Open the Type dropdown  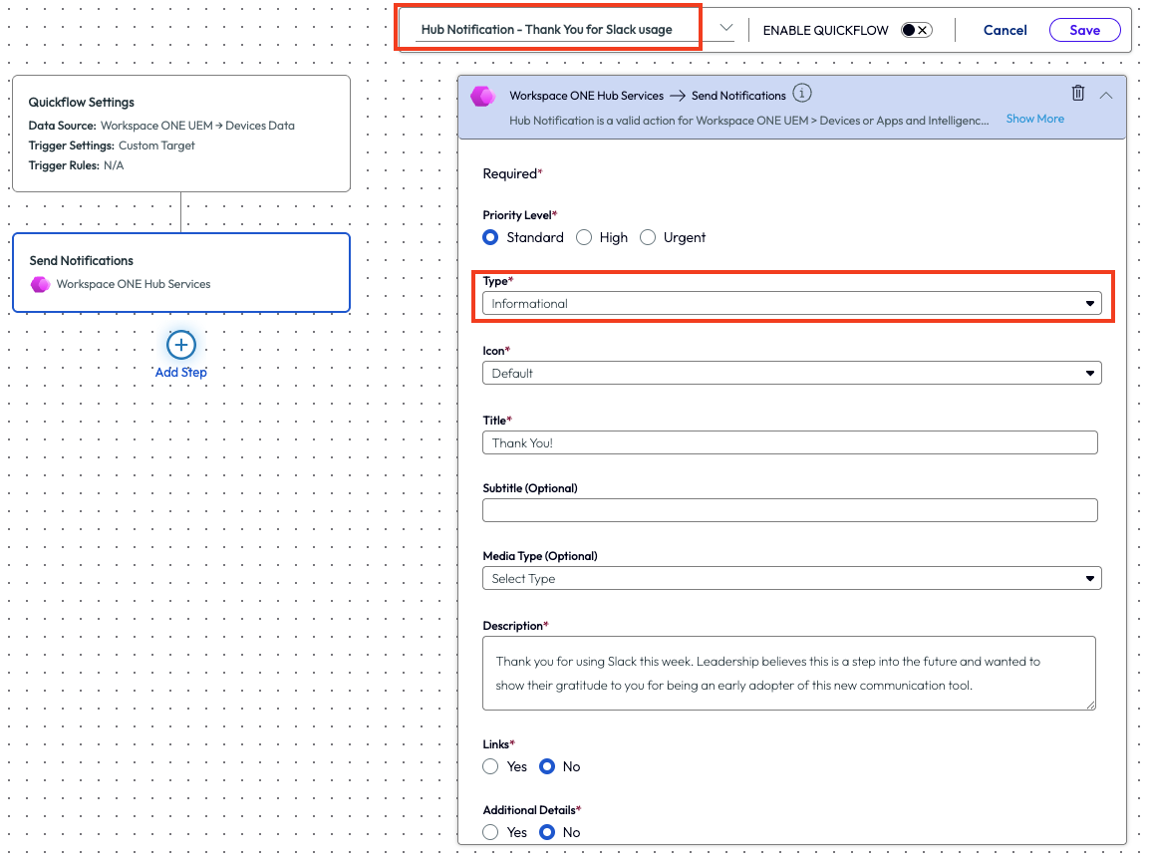tap(791, 304)
